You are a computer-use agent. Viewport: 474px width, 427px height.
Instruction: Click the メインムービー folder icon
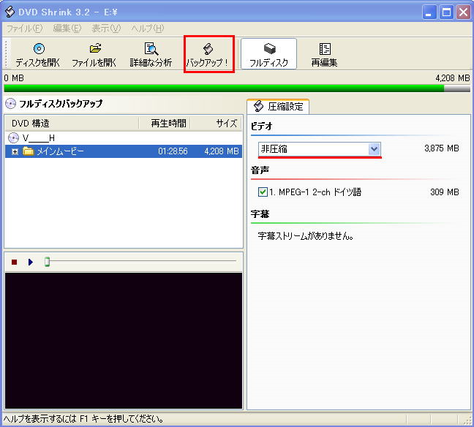point(28,151)
